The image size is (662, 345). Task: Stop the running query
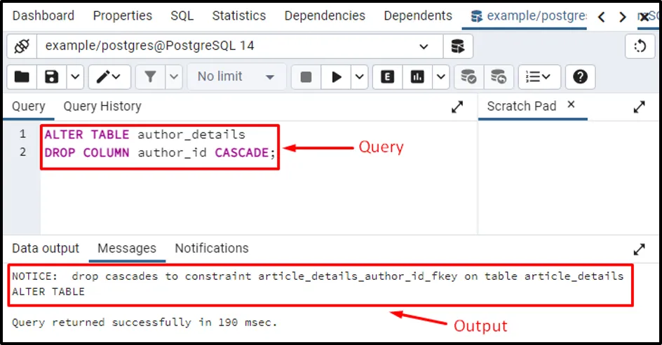[306, 76]
